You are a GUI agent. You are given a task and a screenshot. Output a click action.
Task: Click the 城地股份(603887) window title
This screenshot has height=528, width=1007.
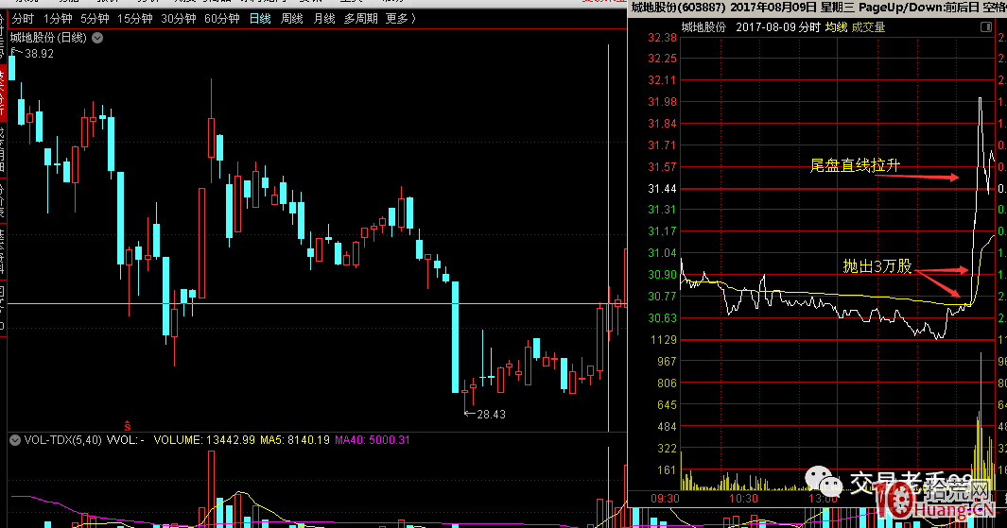coord(679,8)
